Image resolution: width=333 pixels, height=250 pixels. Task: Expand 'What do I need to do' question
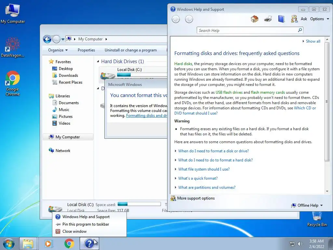click(215, 160)
